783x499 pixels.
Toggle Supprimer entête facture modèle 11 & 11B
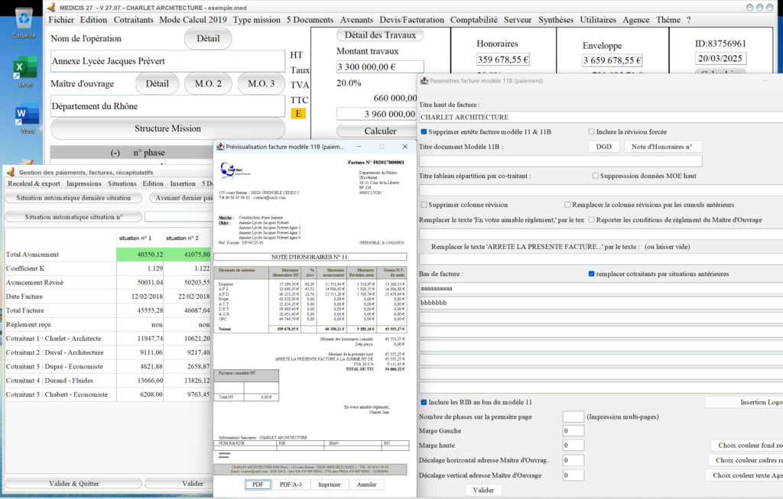pyautogui.click(x=424, y=131)
